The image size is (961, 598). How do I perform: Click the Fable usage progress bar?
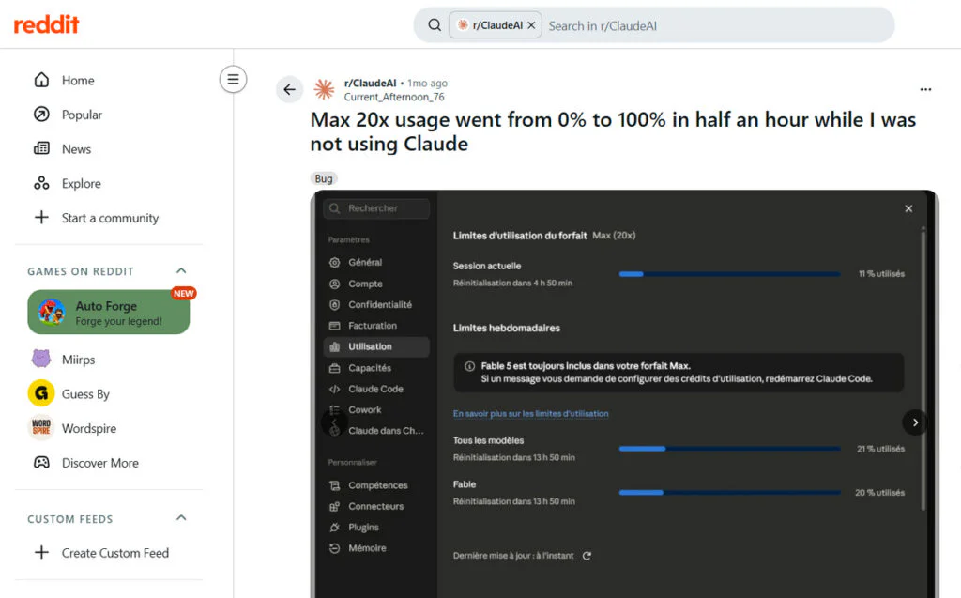(x=729, y=493)
